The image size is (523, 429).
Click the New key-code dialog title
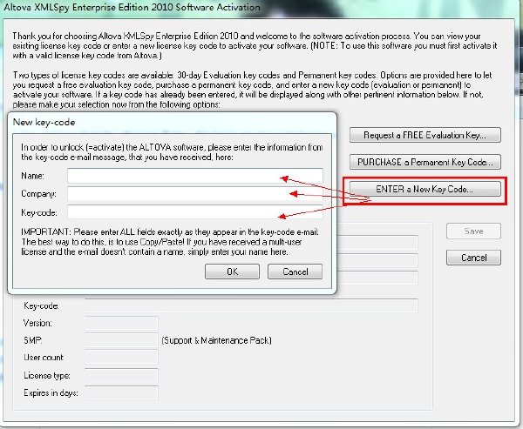44,122
